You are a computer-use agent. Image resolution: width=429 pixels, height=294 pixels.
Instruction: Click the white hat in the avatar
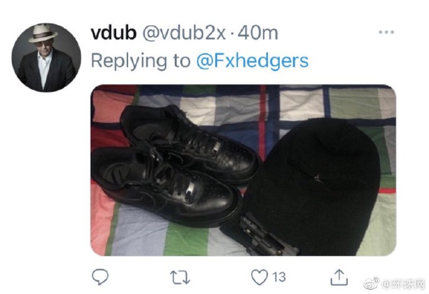tap(43, 33)
